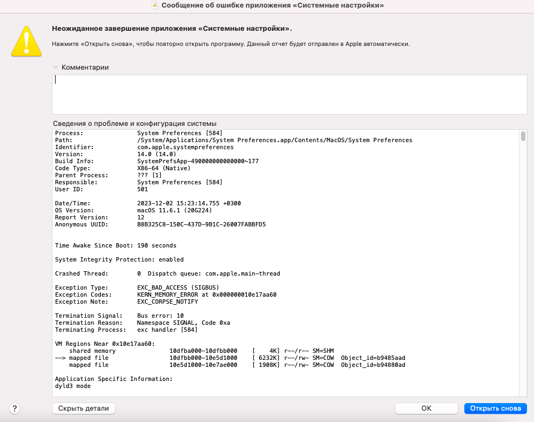Viewport: 534px width, 422px height.
Task: Click Открыть снова to reopen app
Action: [x=496, y=408]
